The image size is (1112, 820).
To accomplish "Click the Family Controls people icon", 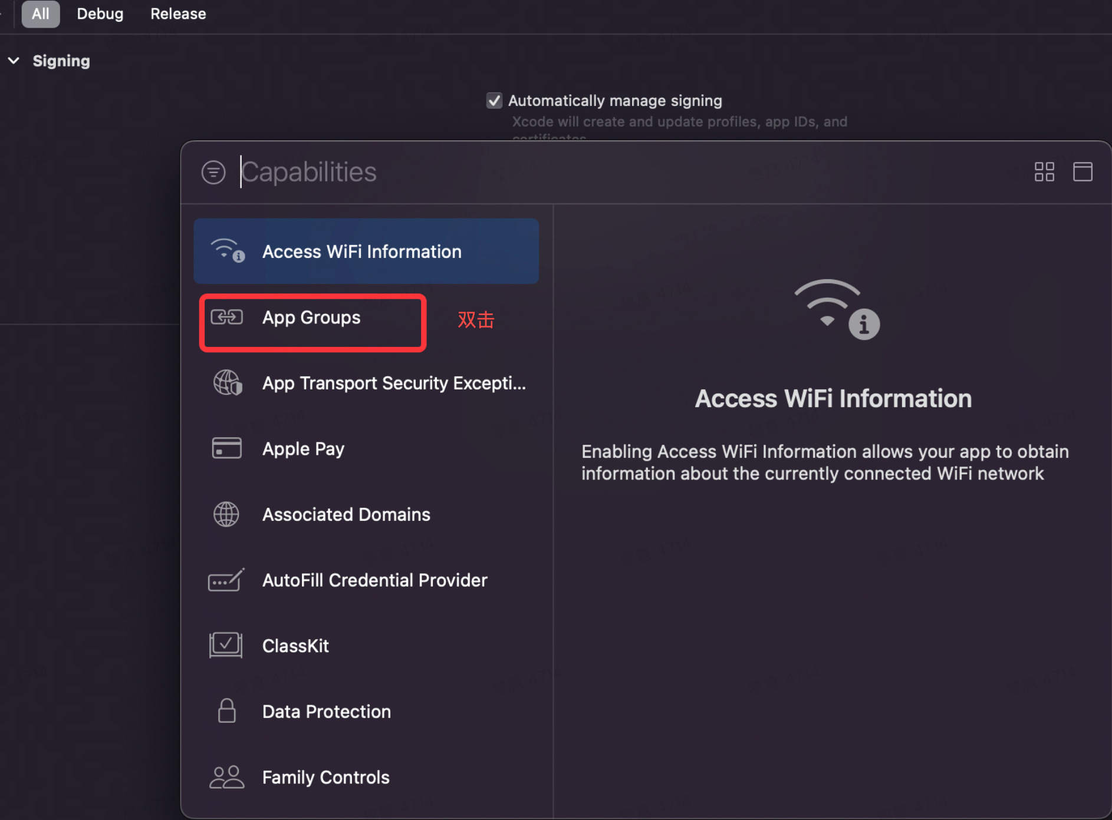I will (x=226, y=777).
